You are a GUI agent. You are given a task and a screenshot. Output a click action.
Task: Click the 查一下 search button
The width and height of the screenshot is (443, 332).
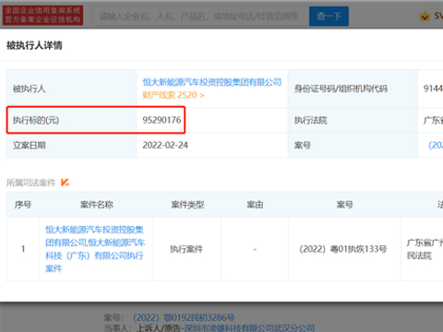point(329,16)
